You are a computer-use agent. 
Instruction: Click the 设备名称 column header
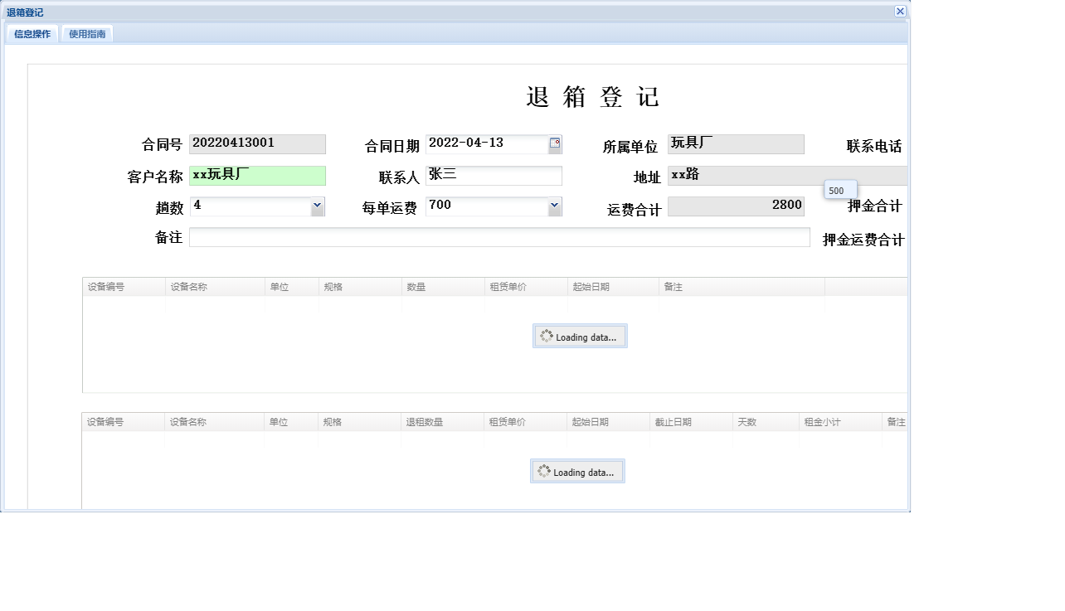[214, 286]
